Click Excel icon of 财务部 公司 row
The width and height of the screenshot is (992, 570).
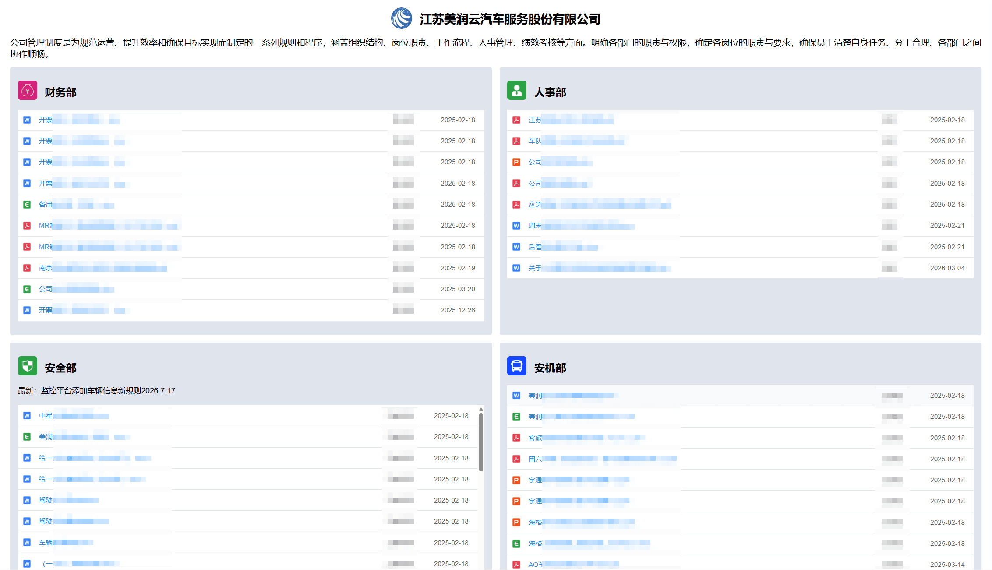[27, 289]
